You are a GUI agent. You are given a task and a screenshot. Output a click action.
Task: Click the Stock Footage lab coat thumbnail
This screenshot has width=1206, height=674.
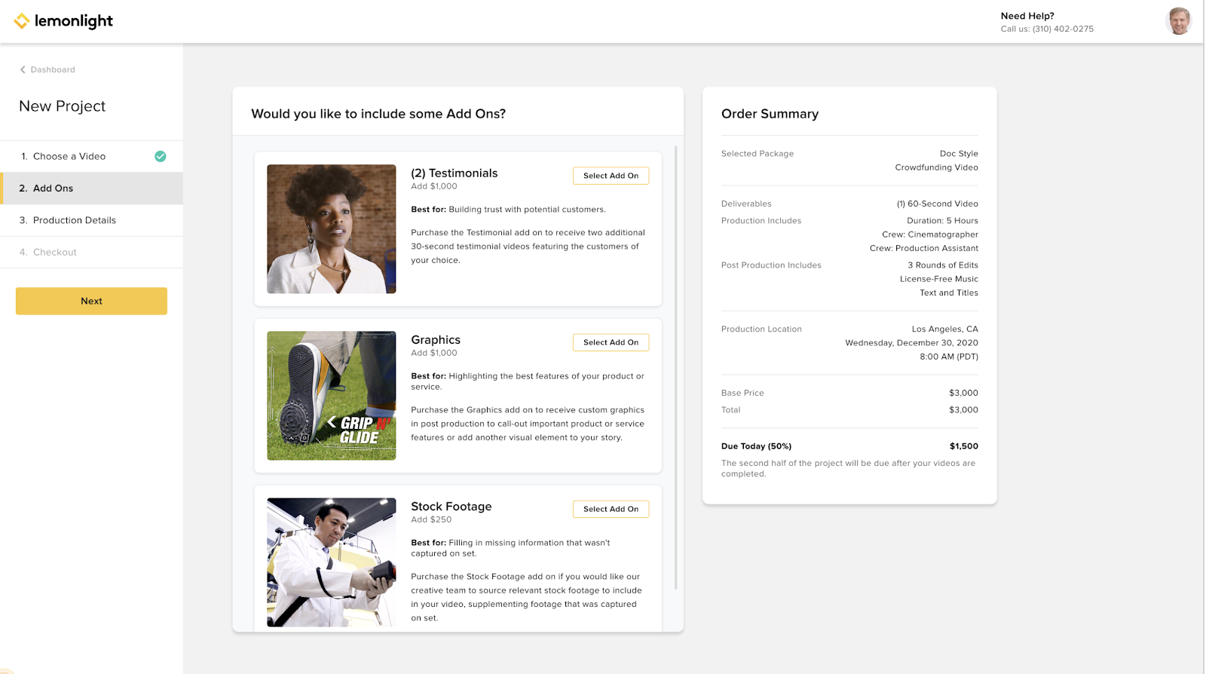coord(332,562)
